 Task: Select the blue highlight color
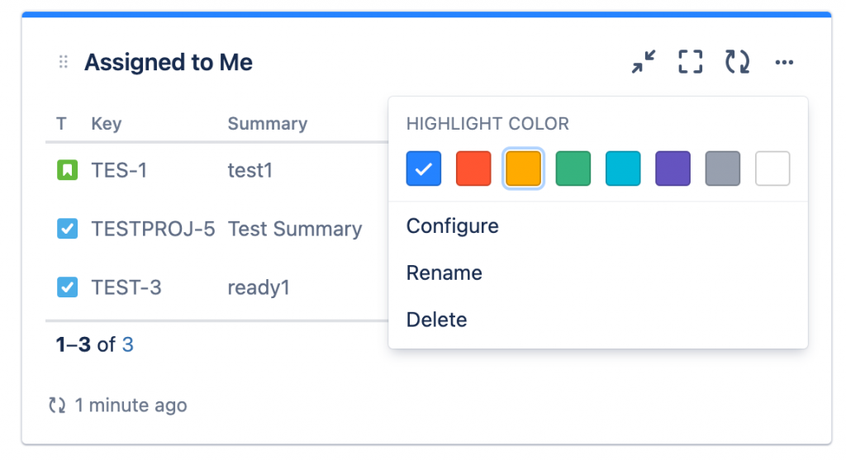click(424, 168)
